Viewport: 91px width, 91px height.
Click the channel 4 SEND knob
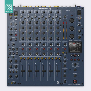point(44,54)
